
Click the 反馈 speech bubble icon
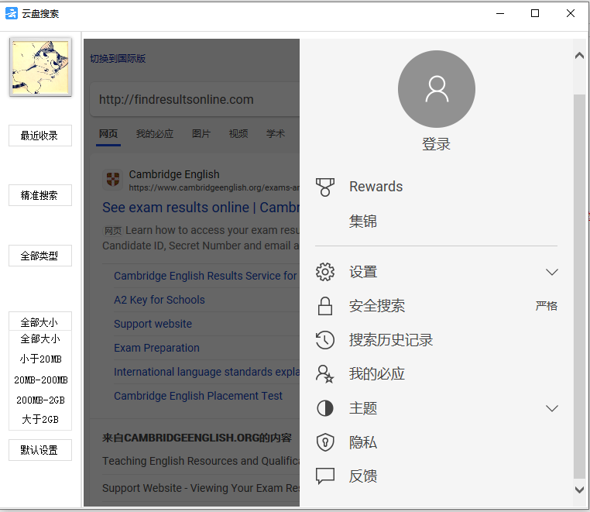[325, 476]
